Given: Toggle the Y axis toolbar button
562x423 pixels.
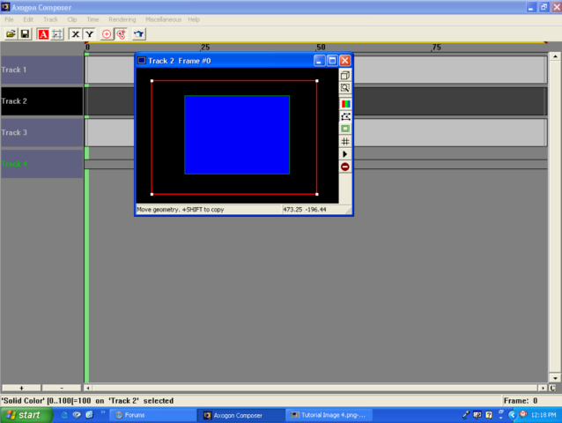Looking at the screenshot, I should [89, 34].
